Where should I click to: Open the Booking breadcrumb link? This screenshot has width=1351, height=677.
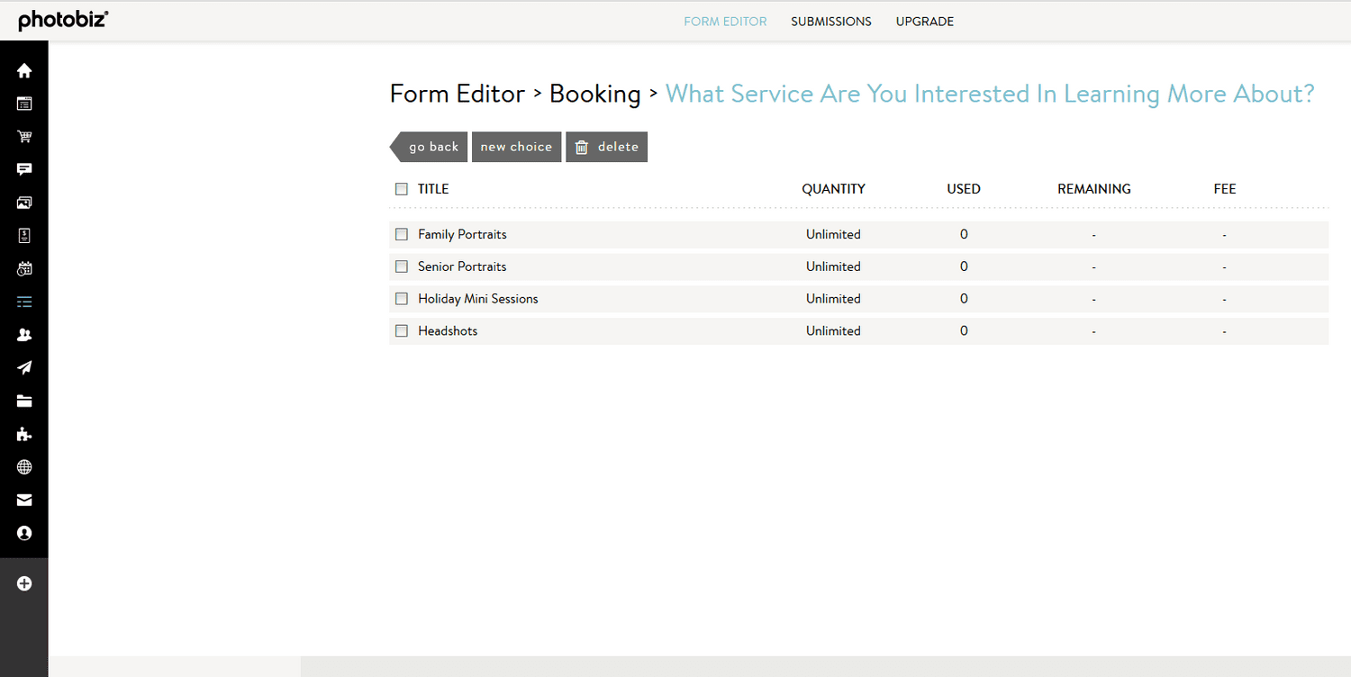coord(594,94)
